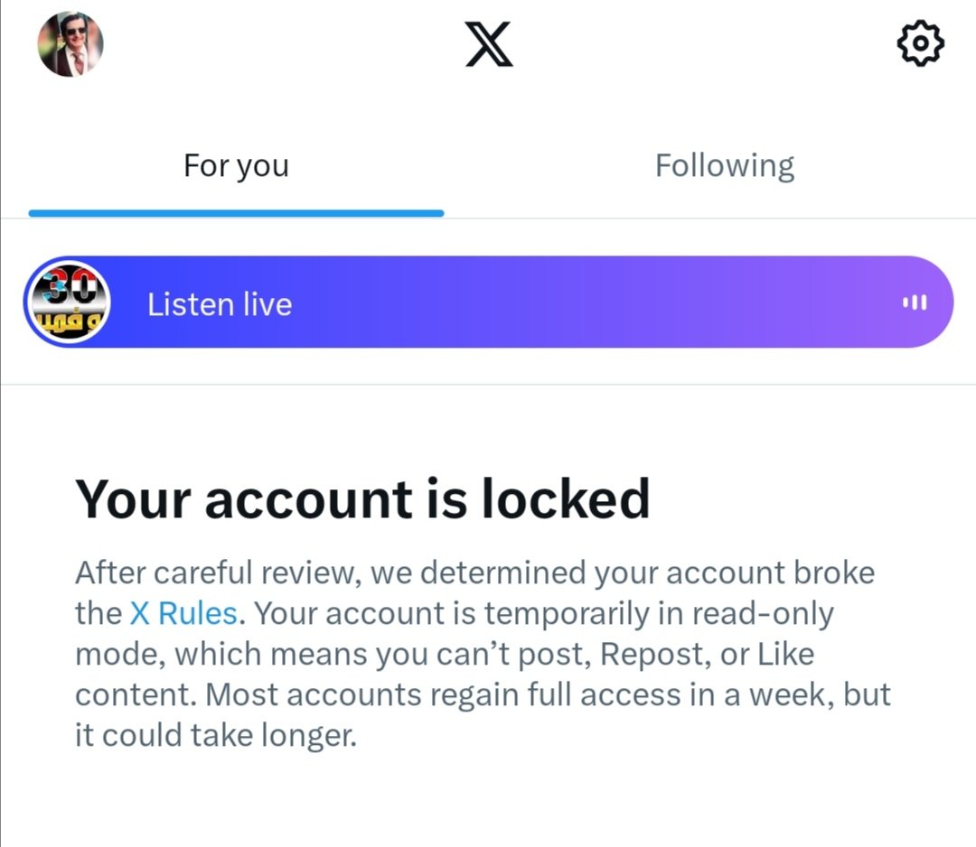Click the read-only text in the notice

coord(763,614)
